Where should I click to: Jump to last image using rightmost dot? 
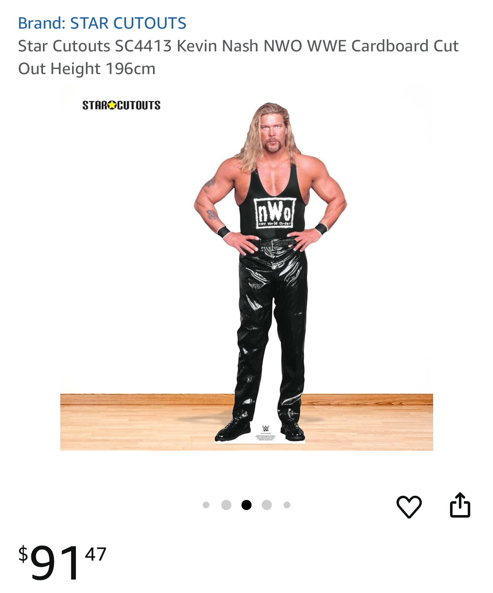287,505
